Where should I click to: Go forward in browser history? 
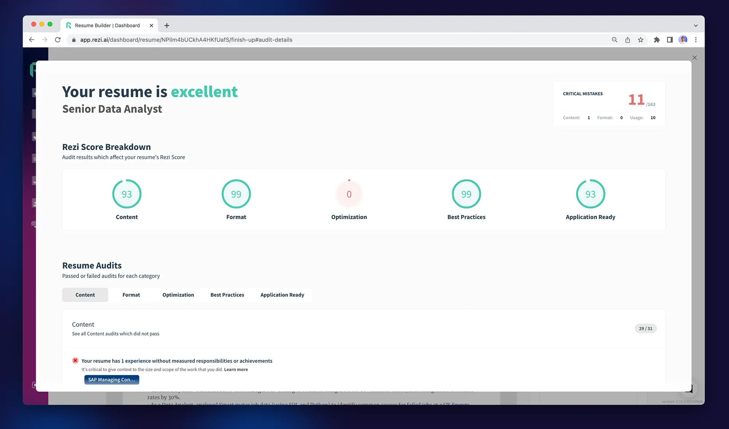coord(44,40)
